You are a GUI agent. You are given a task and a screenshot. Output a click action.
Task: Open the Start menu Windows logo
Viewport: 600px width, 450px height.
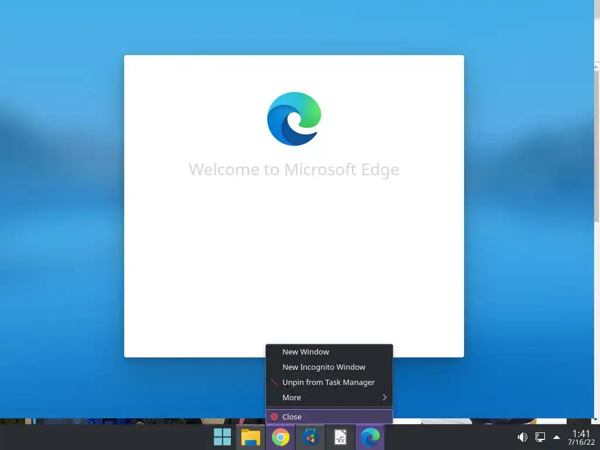coord(222,437)
